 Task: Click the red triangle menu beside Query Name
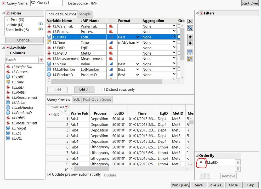coord(3,3)
